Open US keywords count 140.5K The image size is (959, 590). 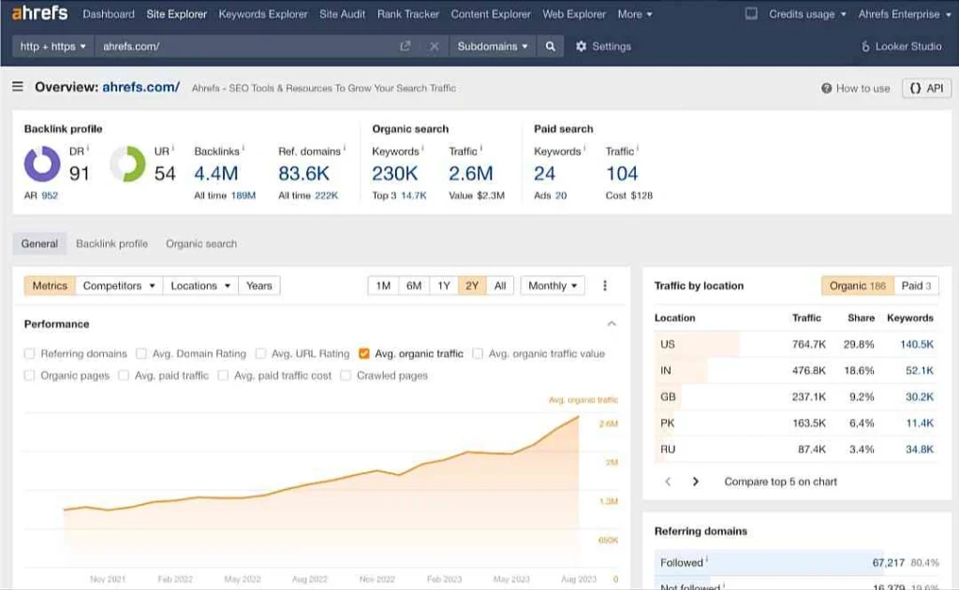coord(917,344)
